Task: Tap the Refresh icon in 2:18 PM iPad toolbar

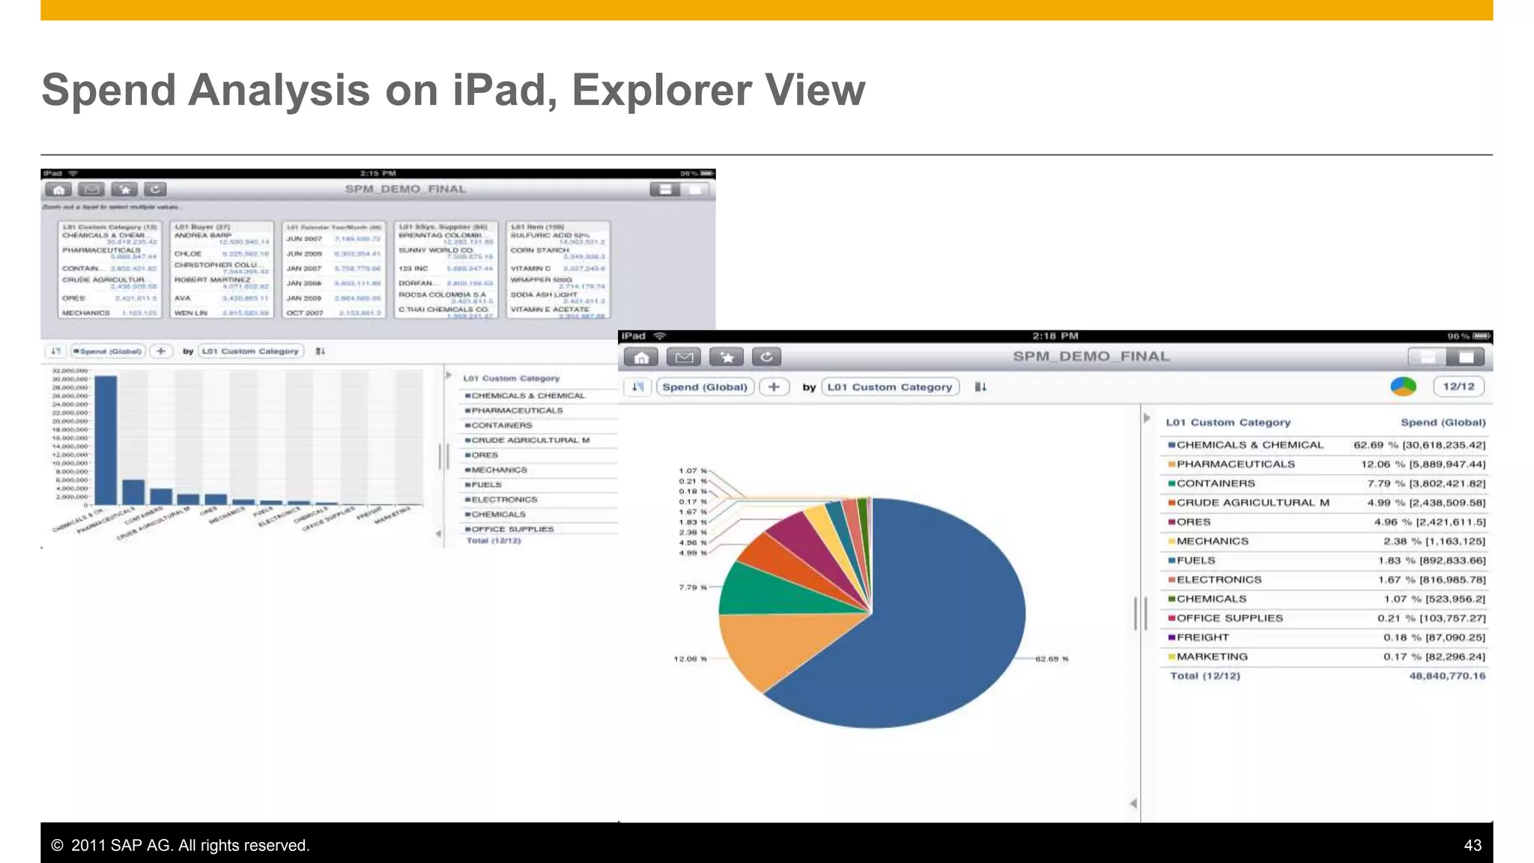Action: (766, 357)
